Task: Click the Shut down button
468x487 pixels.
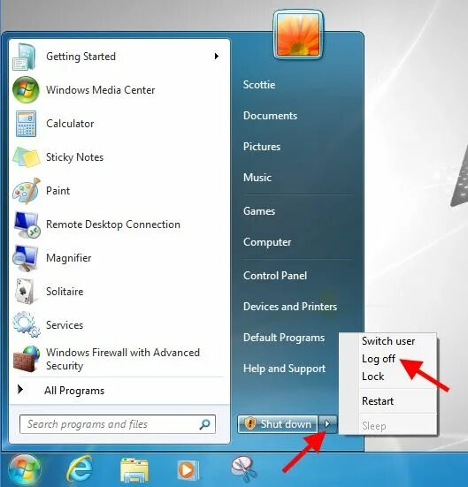Action: (278, 424)
